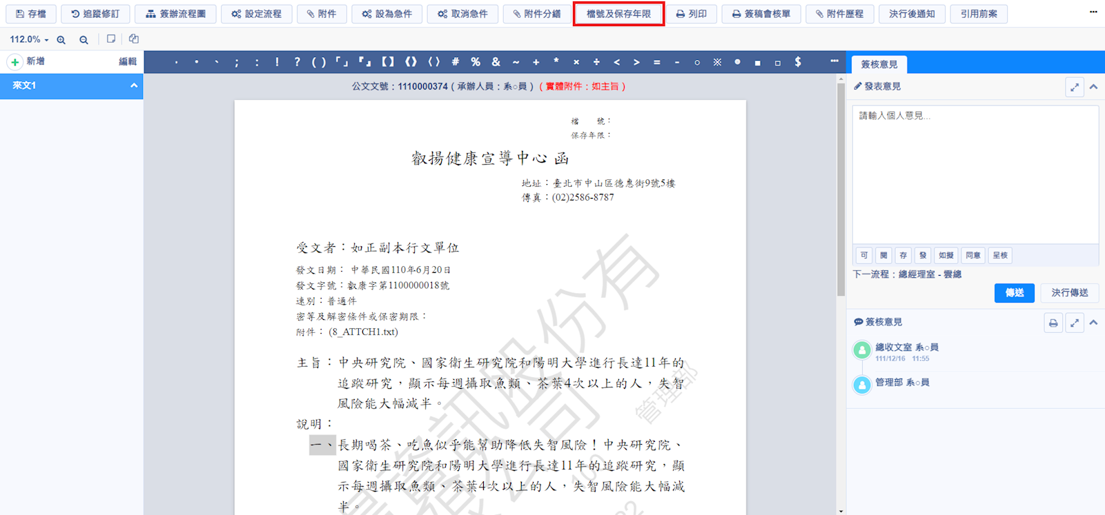Enlarge the 發表意見 panel with expand icon
The image size is (1105, 515).
coord(1075,87)
